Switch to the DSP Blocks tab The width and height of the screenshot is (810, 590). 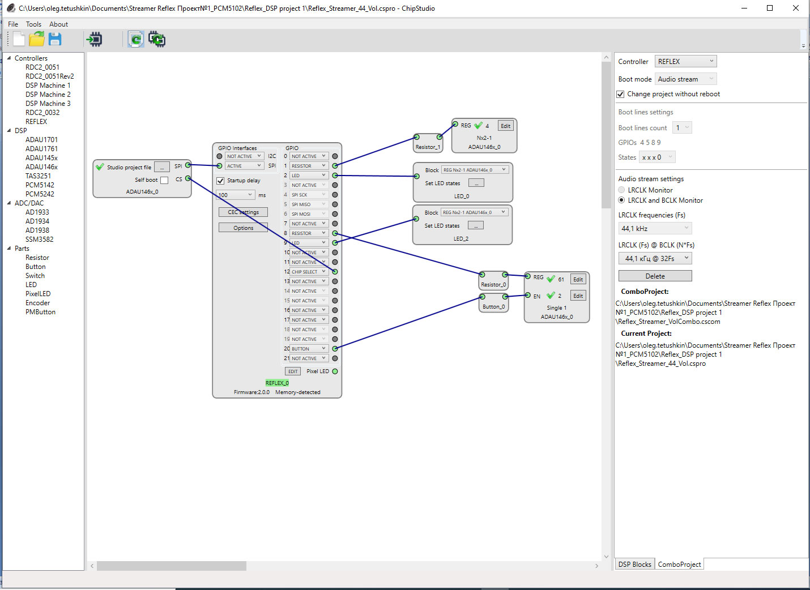634,564
